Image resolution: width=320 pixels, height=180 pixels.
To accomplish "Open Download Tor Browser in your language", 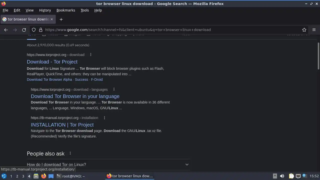I will [x=75, y=96].
